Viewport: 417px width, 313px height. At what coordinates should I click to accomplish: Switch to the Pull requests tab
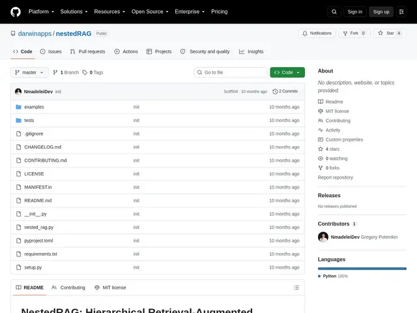(87, 52)
